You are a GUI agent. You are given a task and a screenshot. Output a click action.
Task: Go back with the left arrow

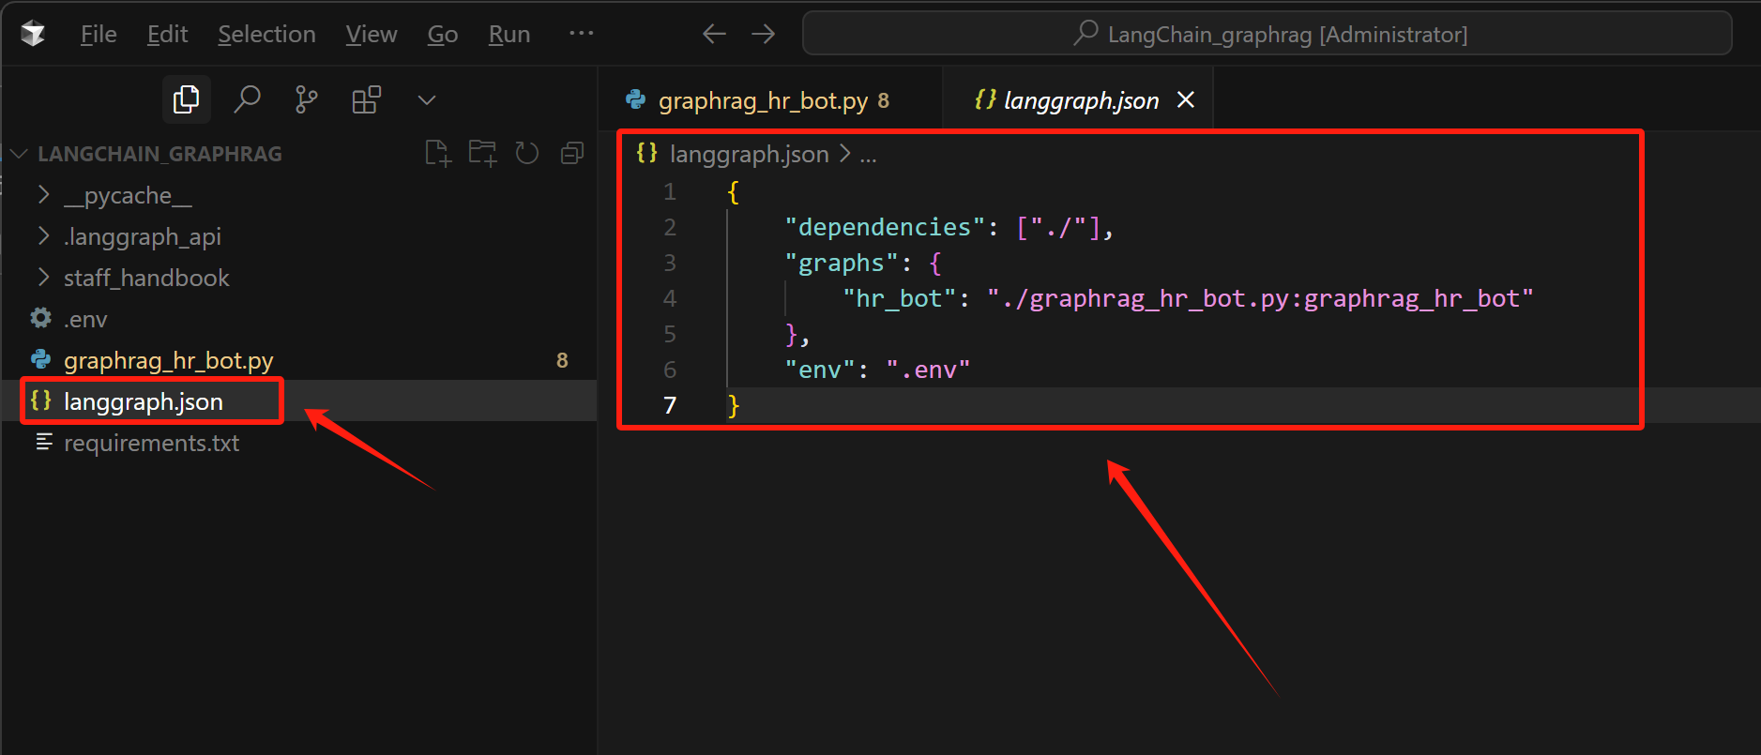714,35
